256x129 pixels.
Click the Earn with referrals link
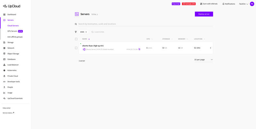tap(210, 4)
